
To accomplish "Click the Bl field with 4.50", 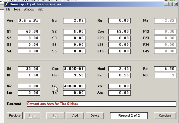I will tap(29, 75).
